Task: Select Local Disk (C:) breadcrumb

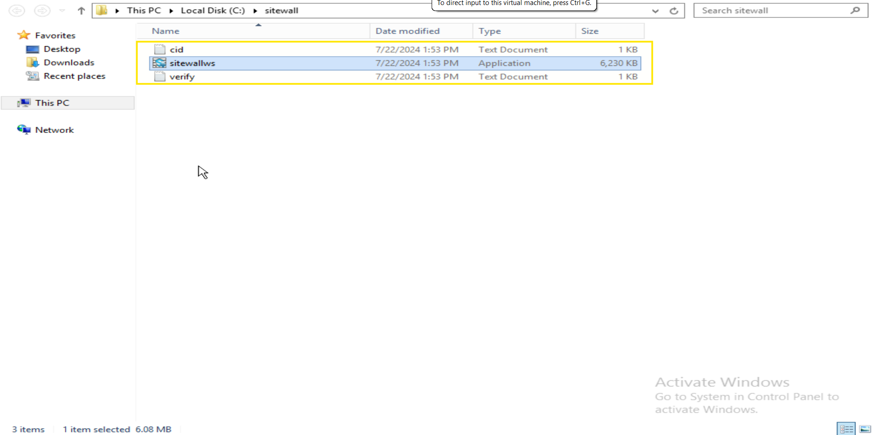Action: [213, 11]
